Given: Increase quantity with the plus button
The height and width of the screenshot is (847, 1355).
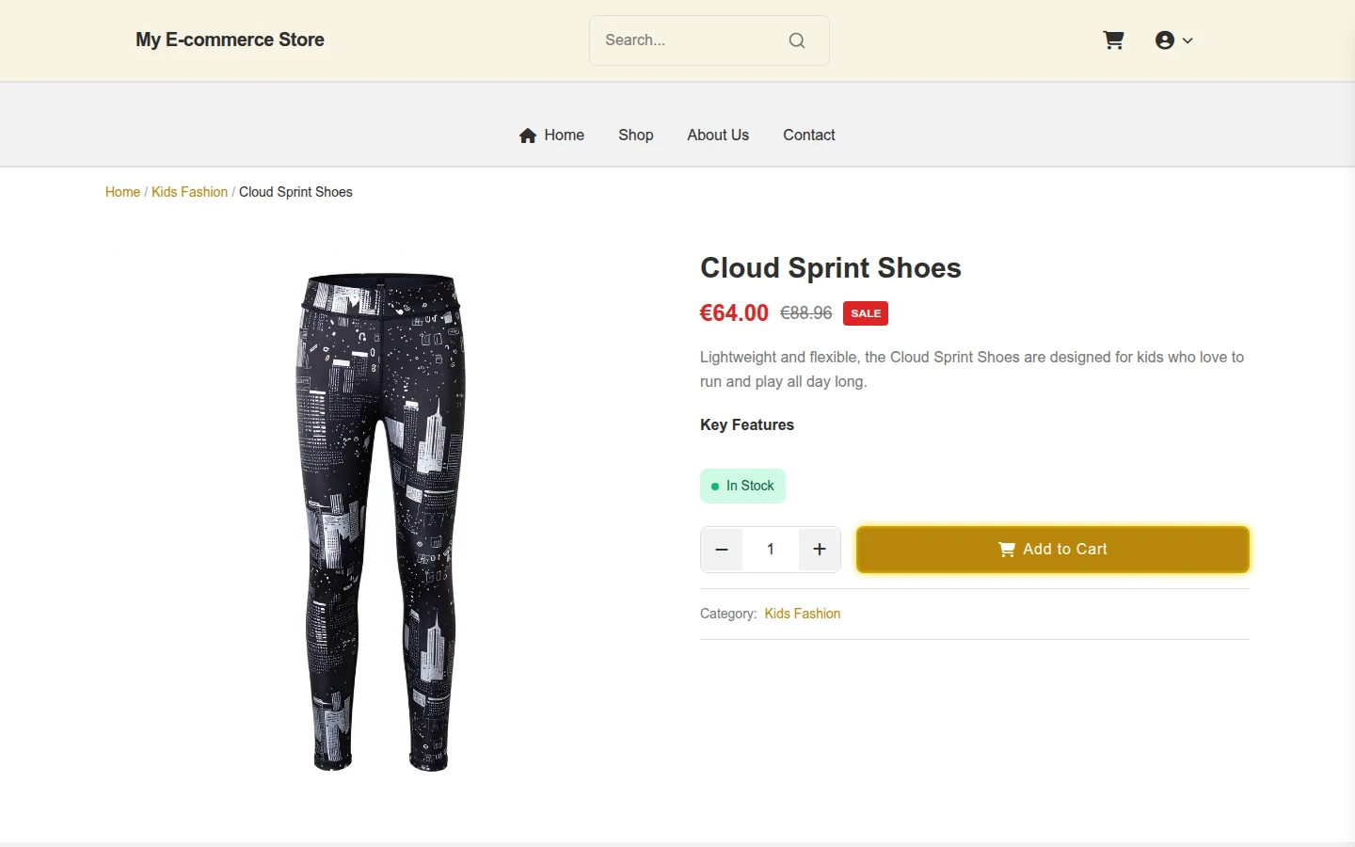Looking at the screenshot, I should 820,550.
